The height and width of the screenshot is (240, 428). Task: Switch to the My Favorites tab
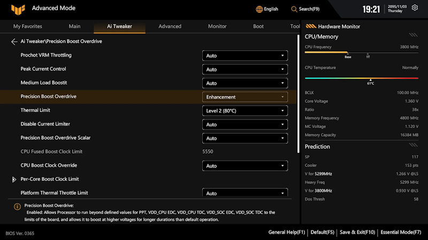pyautogui.click(x=28, y=26)
